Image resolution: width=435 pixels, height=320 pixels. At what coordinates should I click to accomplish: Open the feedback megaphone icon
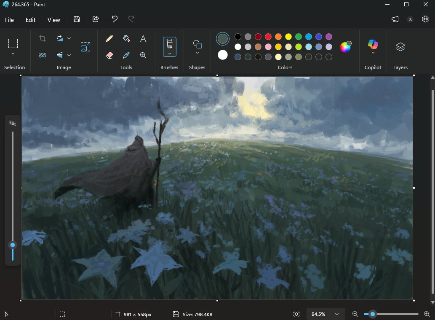point(395,19)
